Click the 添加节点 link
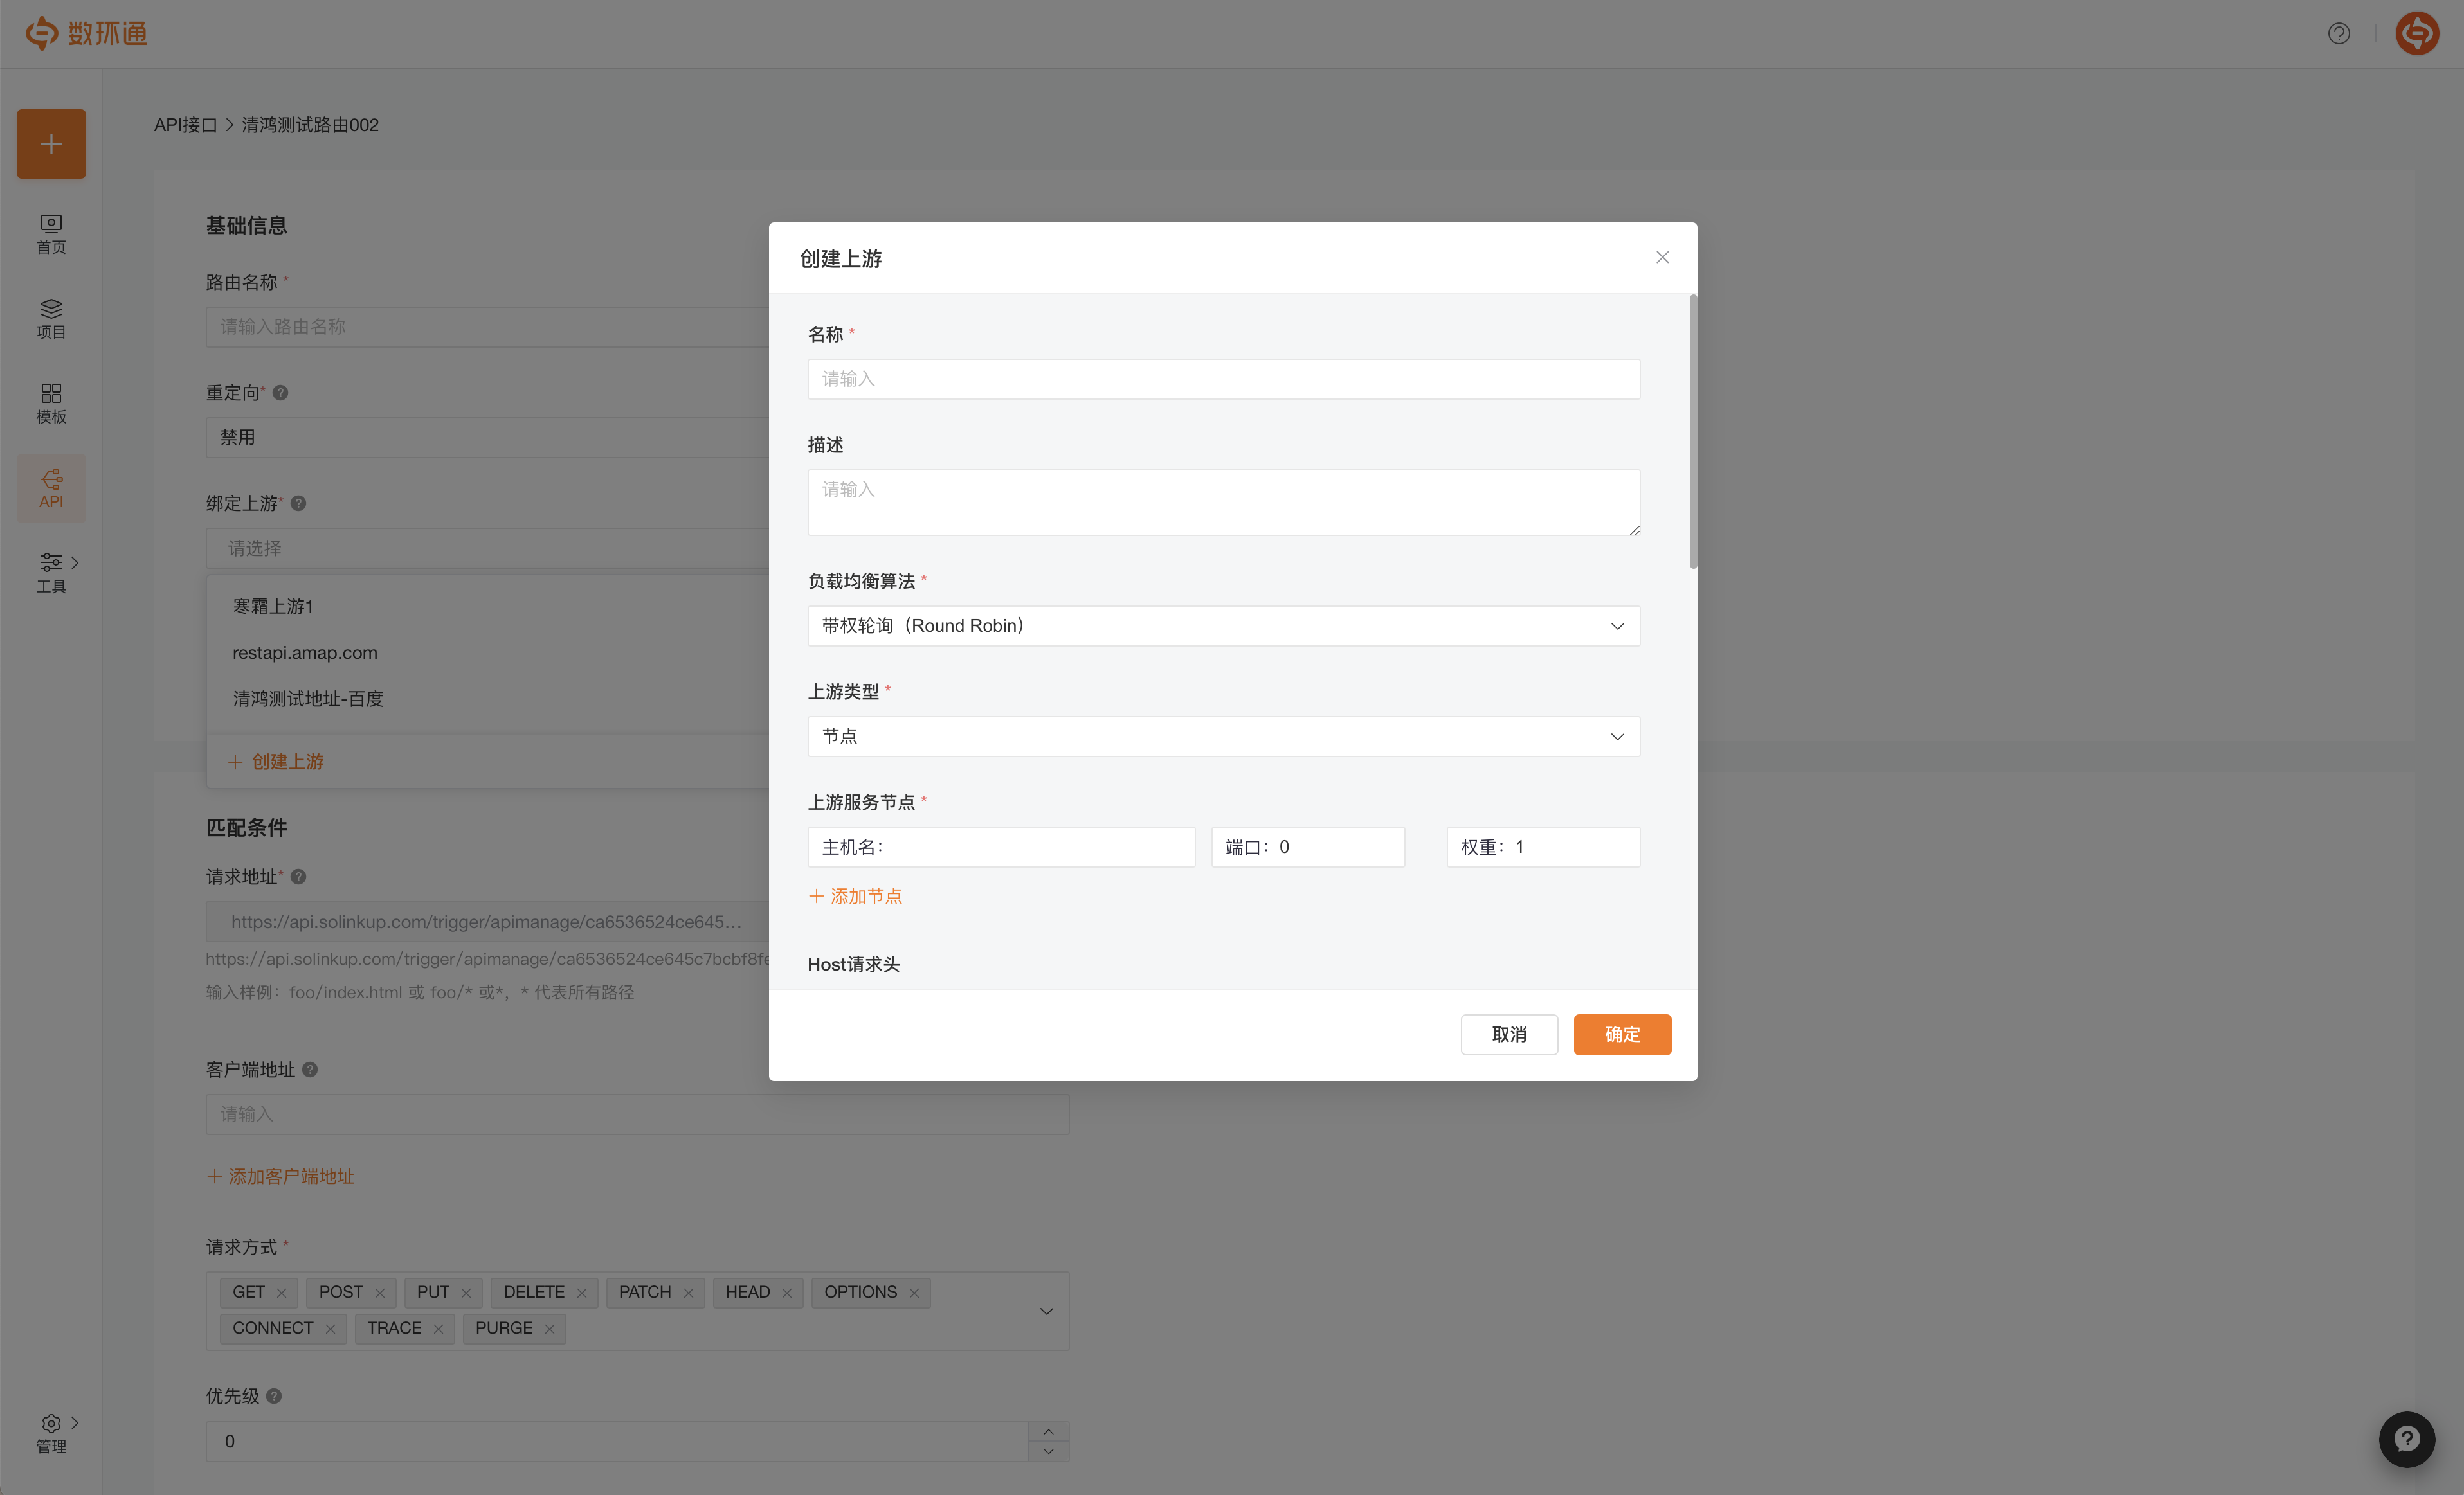 [x=855, y=897]
